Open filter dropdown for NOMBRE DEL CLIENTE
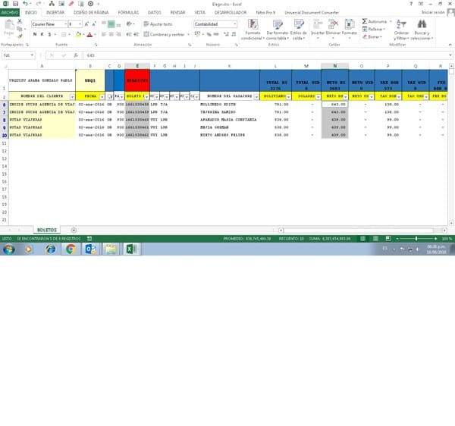 click(72, 97)
